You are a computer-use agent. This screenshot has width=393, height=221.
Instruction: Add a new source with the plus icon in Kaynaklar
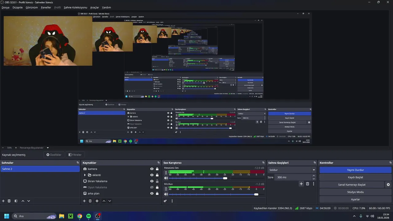click(84, 201)
